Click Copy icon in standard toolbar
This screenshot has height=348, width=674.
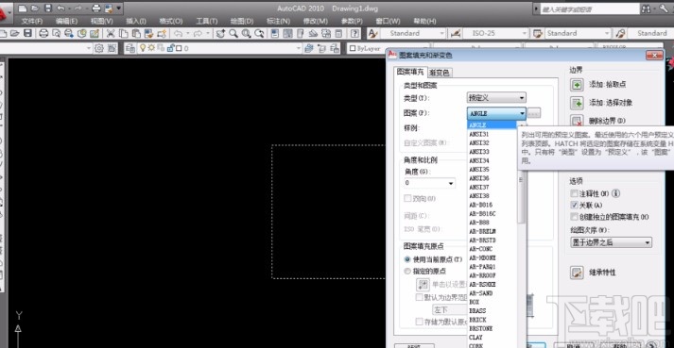[x=124, y=33]
